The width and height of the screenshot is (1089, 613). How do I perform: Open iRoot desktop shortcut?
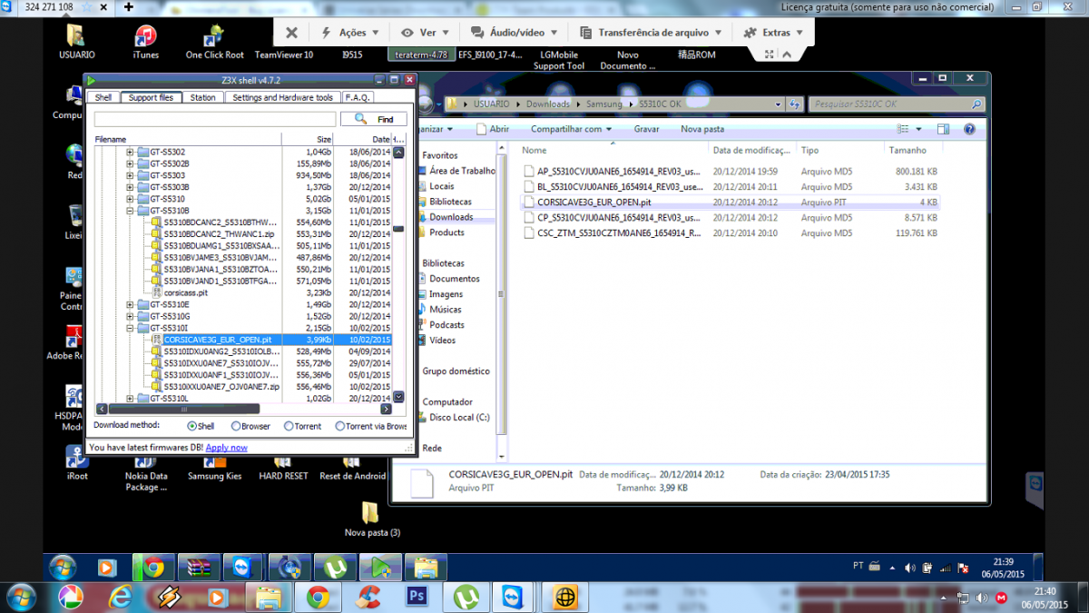77,461
